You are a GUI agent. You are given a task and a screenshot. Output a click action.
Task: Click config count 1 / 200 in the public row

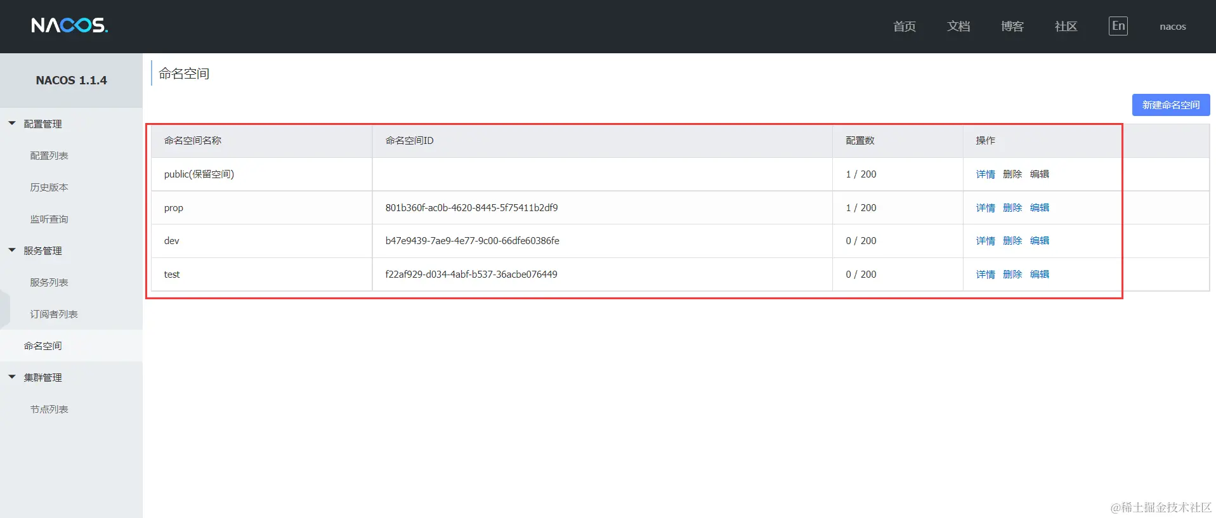(x=861, y=174)
